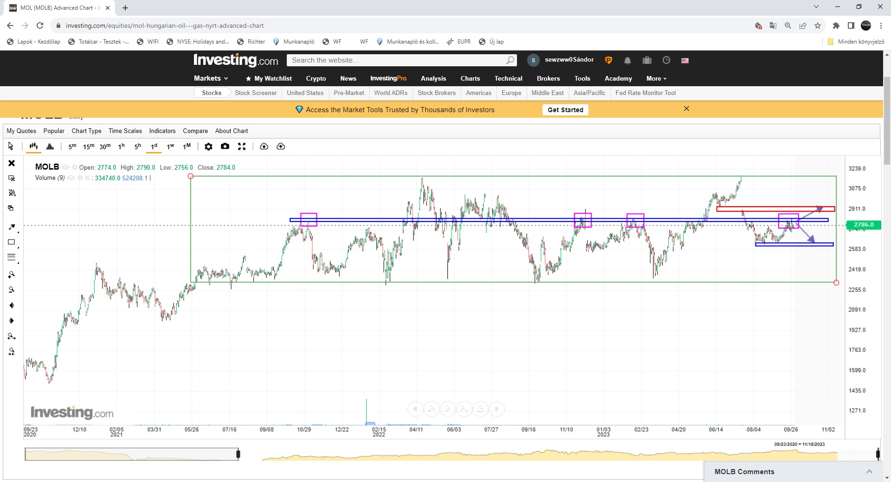Viewport: 891px width, 482px height.
Task: Take a chart screenshot with camera icon
Action: tap(225, 146)
